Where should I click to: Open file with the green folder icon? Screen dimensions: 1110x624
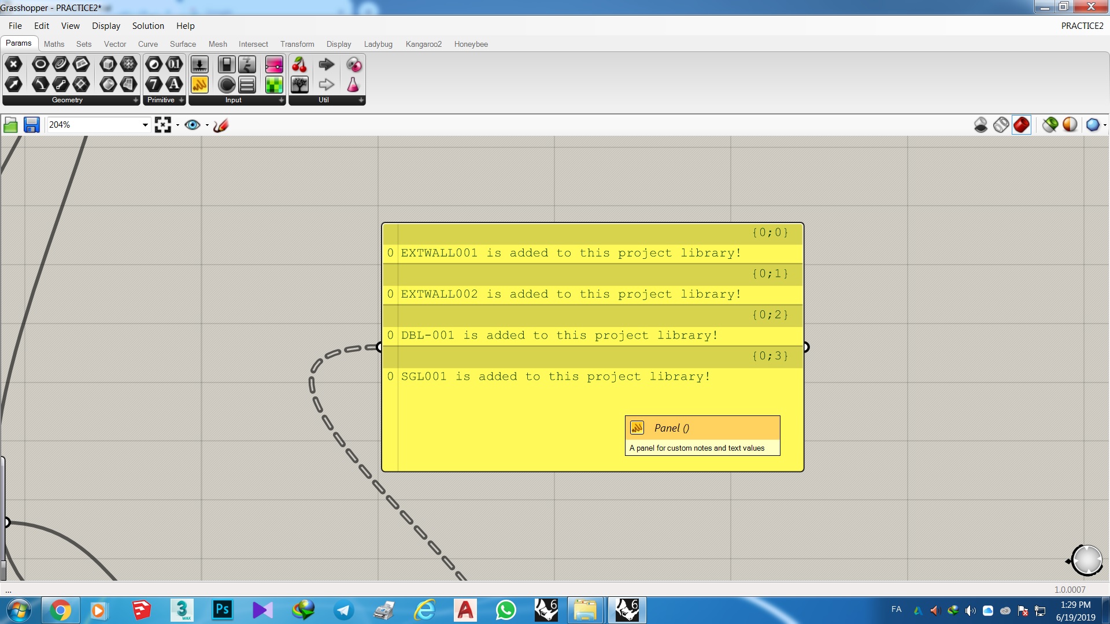pyautogui.click(x=10, y=125)
